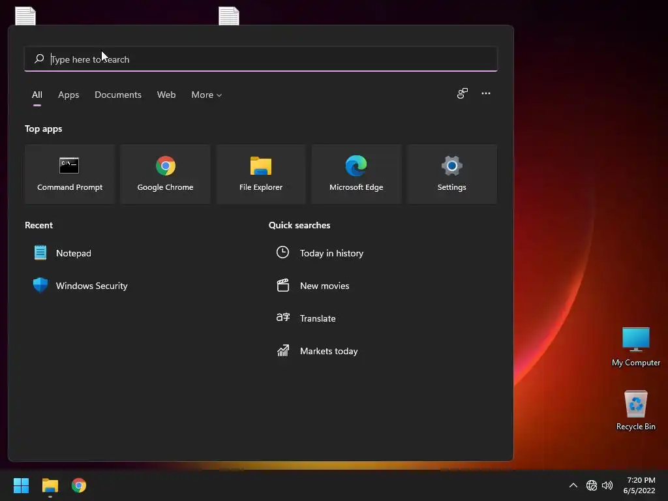Show hidden tray icons chevron
Viewport: 668px width, 501px height.
(573, 485)
